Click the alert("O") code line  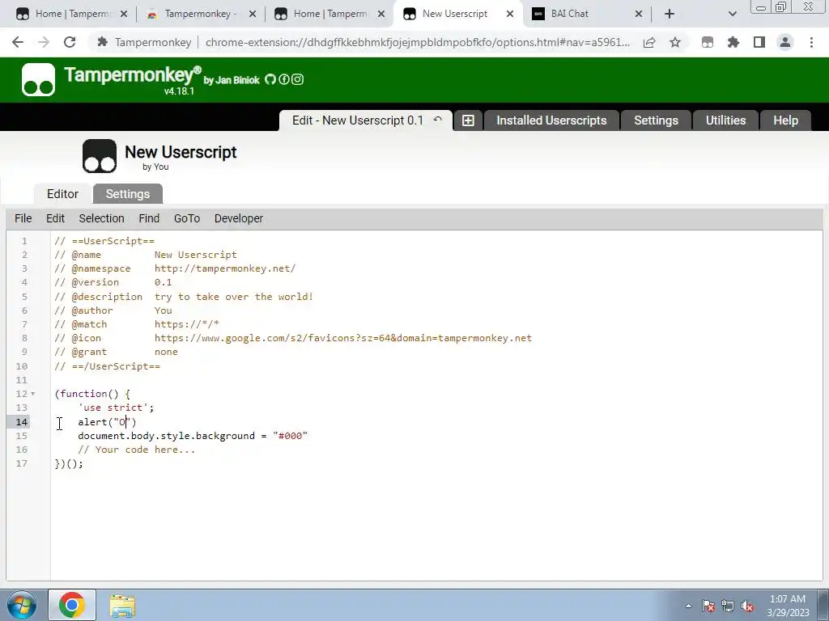pyautogui.click(x=108, y=422)
